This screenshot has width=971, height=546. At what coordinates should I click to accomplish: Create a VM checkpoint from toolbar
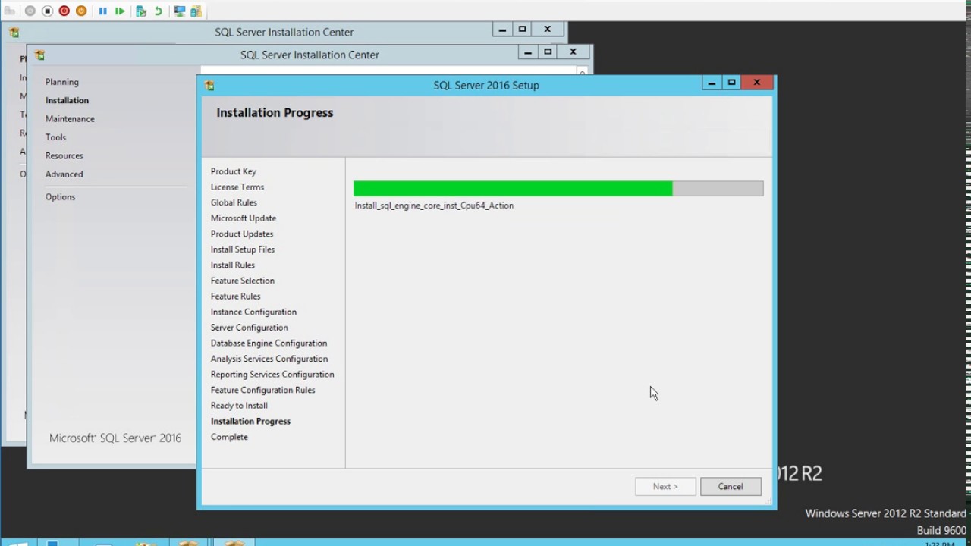(141, 11)
